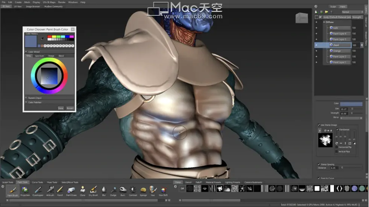Select the Sponge tool

[143, 191]
